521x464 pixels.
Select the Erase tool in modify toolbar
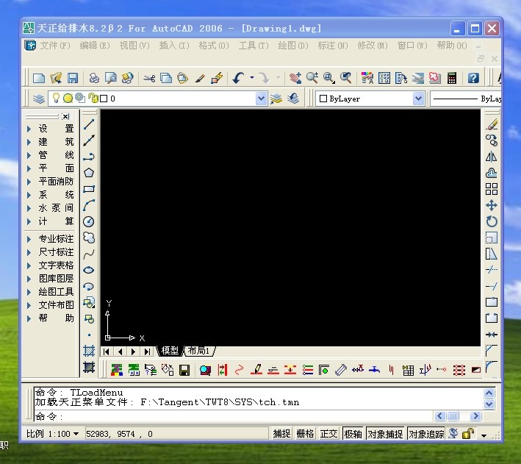(492, 124)
